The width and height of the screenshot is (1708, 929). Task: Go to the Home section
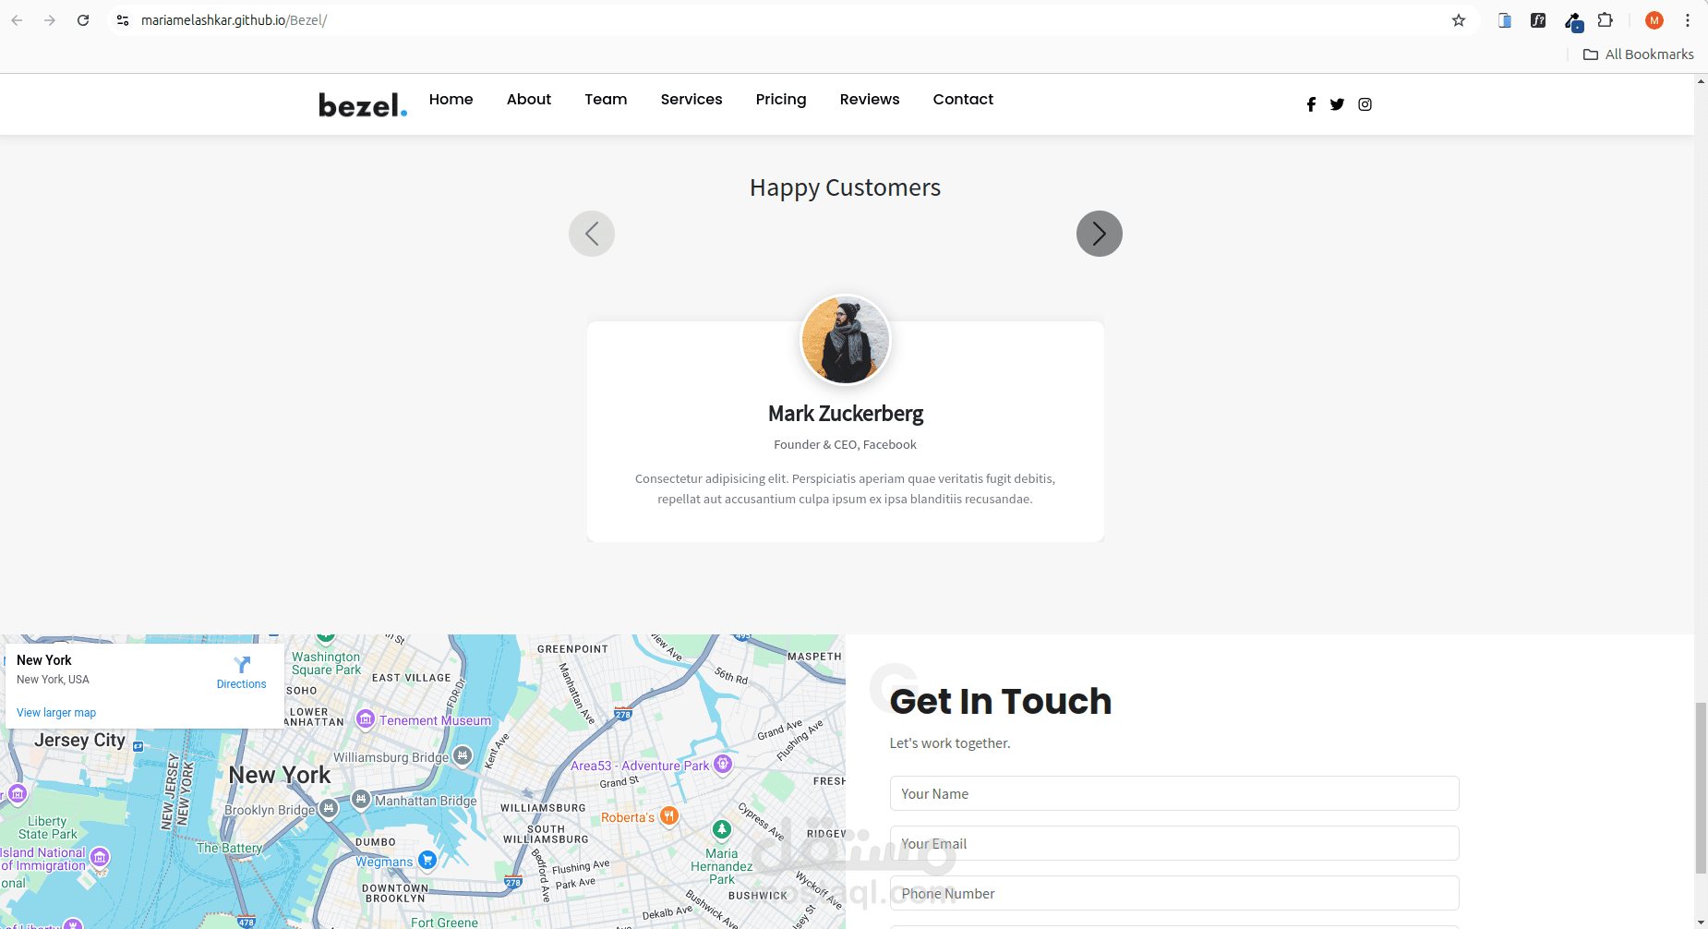tap(451, 100)
